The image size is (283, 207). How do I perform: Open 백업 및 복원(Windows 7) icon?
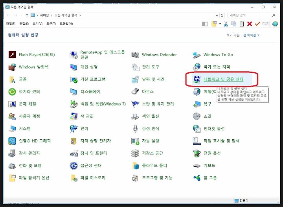74,104
